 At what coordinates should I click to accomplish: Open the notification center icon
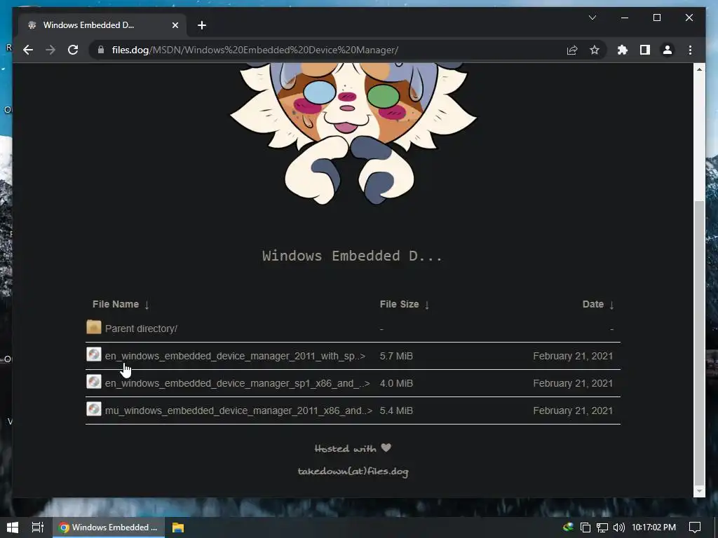point(695,527)
